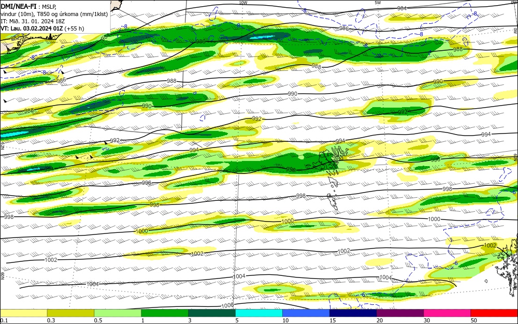Click the yellow 0.1 precipitation legend swatch
518x324 pixels.
click(x=23, y=313)
